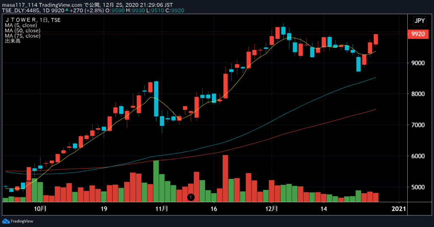Viewport: 434px width, 227px height.
Task: Click the 9000 price axis label
Action: (x=417, y=63)
